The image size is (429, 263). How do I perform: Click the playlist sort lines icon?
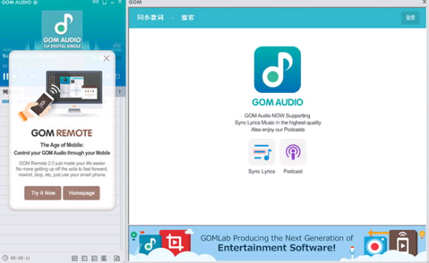point(104,258)
